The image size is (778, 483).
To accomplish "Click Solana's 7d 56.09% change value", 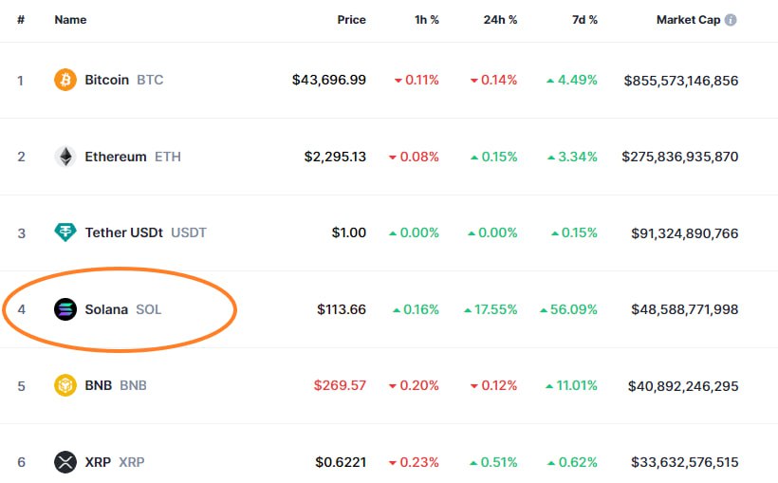I will [572, 309].
